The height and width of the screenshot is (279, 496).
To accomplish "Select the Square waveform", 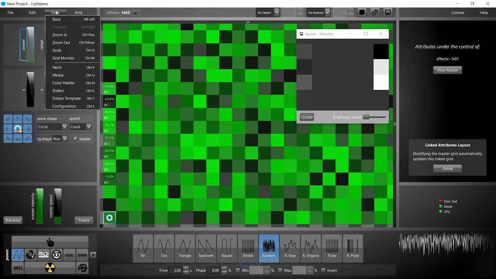I will 227,248.
